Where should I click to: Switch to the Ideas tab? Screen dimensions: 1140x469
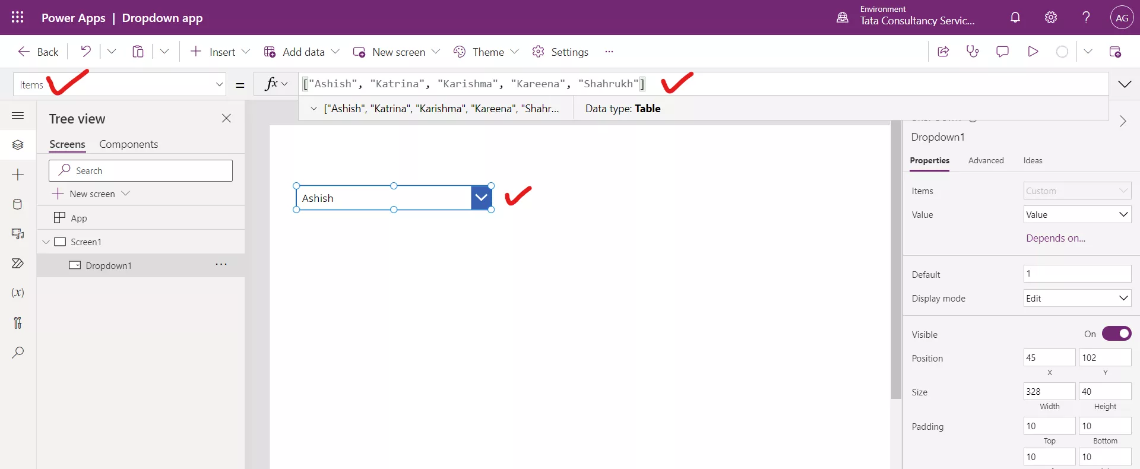pos(1033,160)
